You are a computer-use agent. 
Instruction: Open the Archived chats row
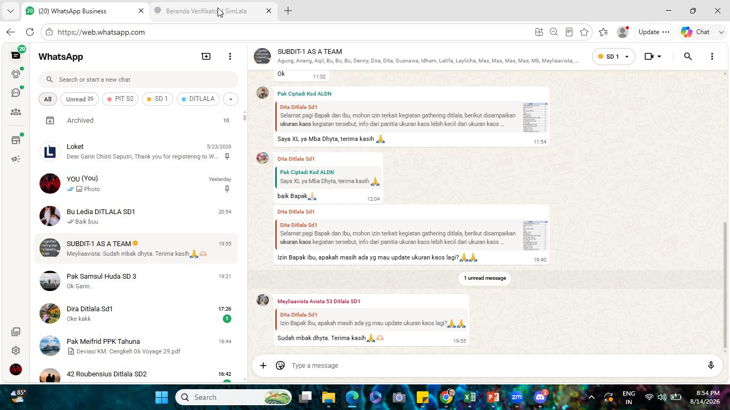(x=137, y=121)
